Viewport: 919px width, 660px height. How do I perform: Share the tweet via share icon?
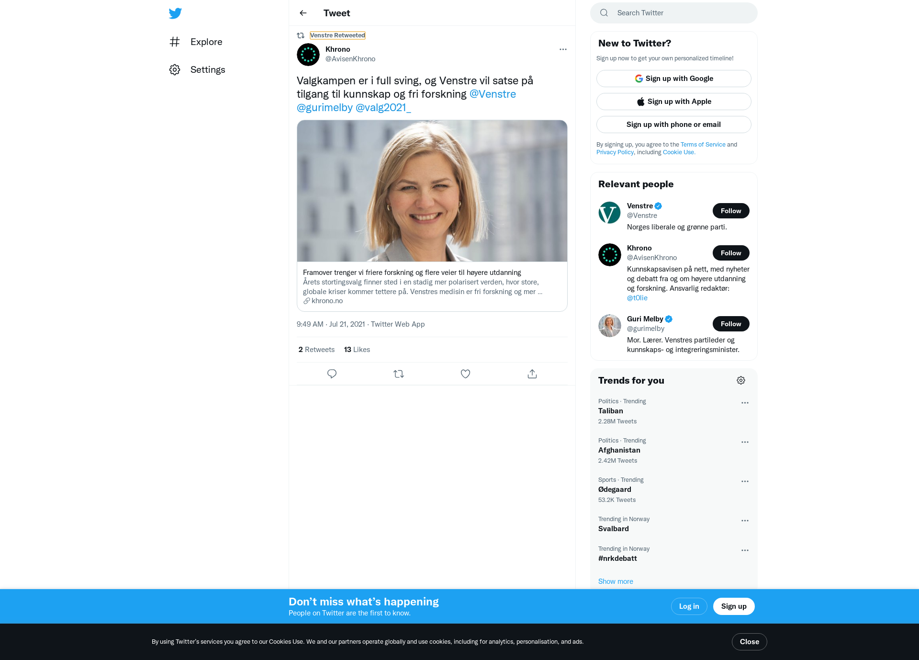point(532,374)
